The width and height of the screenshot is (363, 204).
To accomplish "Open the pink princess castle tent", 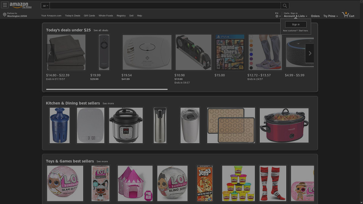I will click(x=135, y=184).
